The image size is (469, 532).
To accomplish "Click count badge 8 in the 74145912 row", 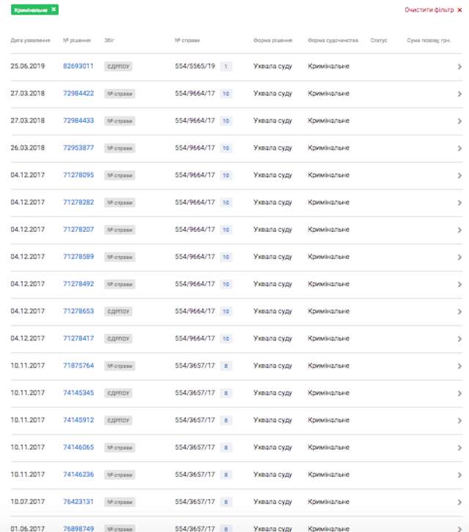I will click(x=226, y=420).
